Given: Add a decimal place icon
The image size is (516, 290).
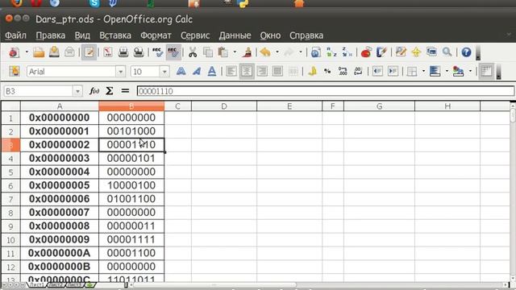Looking at the screenshot, I should [343, 72].
